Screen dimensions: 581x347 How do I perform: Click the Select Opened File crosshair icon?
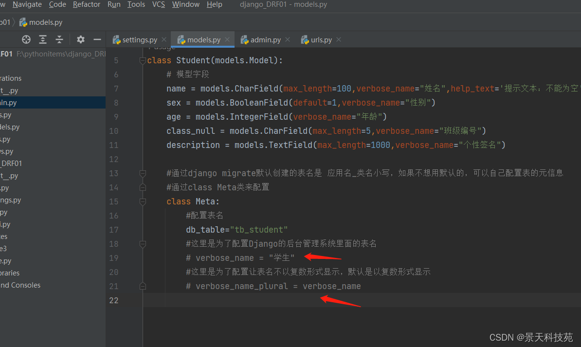pos(26,39)
